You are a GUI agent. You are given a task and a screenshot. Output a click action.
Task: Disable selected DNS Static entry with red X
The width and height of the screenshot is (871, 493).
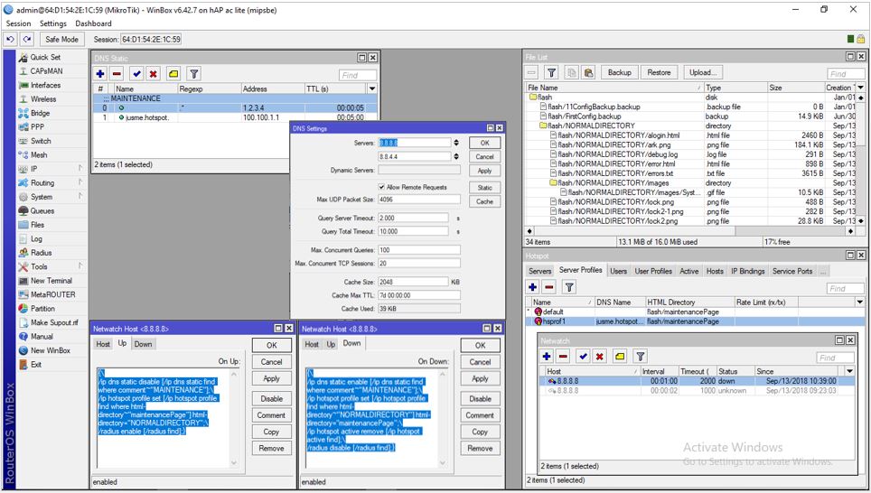pos(154,74)
